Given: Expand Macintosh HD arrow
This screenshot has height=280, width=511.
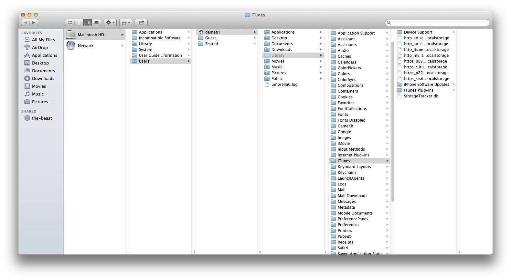Looking at the screenshot, I should 122,35.
